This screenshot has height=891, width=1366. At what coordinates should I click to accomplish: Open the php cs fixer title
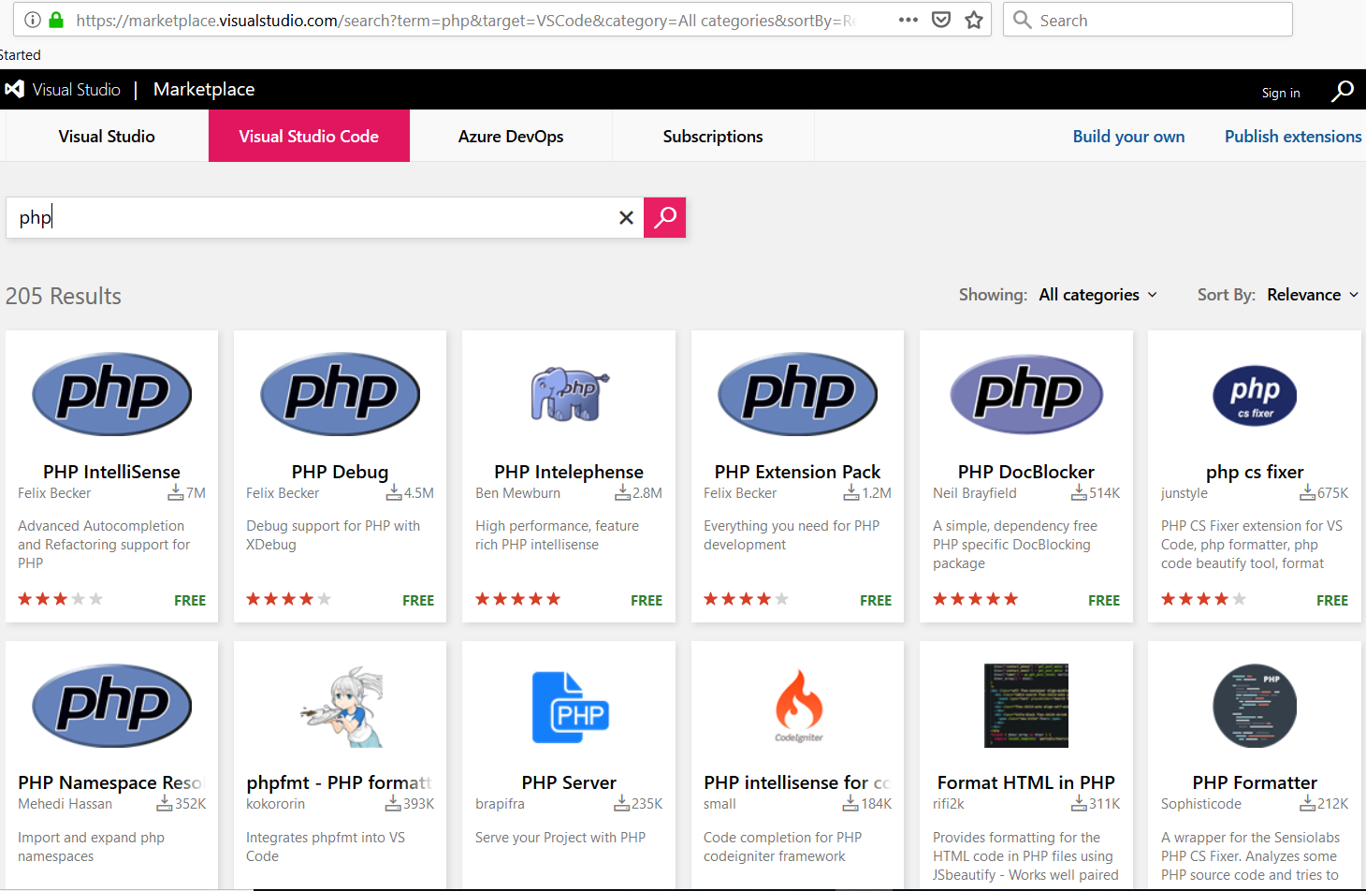1255,472
